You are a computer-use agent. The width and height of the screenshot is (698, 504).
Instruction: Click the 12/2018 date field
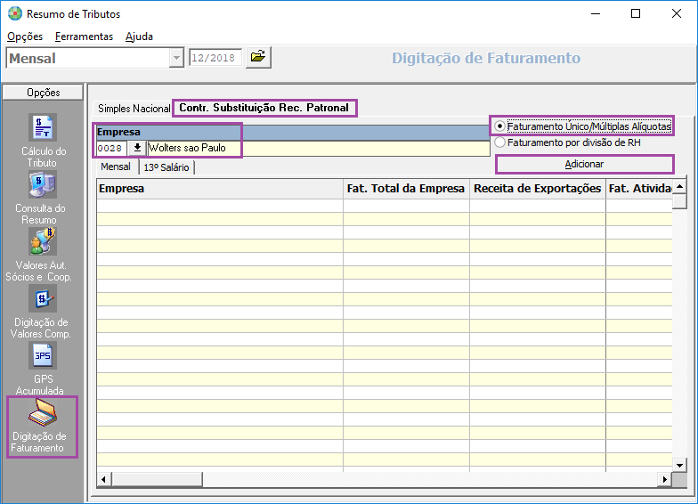pos(215,58)
